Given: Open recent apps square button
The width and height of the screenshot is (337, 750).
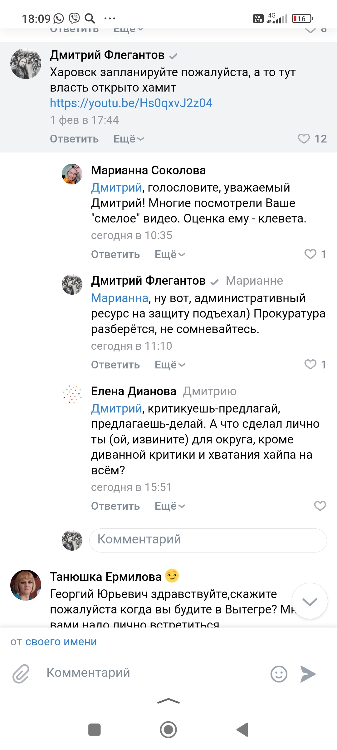Looking at the screenshot, I should 95,730.
